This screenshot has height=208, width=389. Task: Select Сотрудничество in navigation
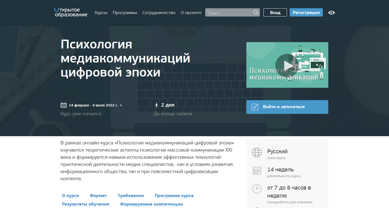[159, 12]
